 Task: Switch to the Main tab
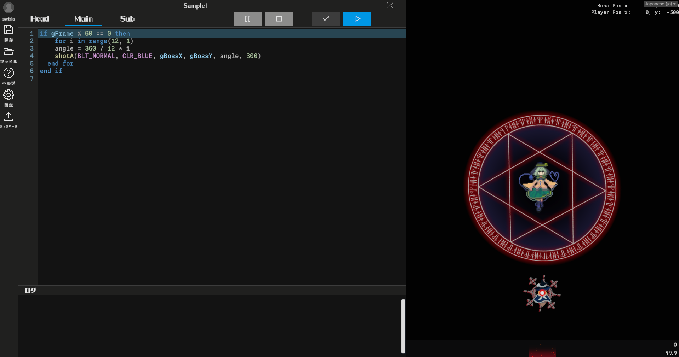(84, 19)
